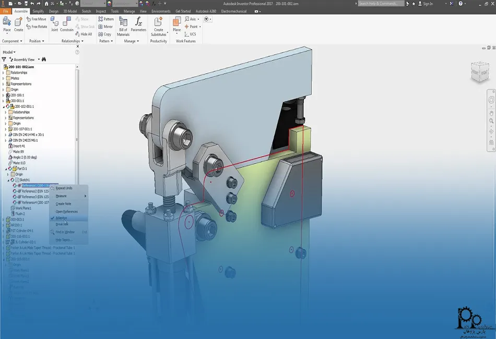
Task: Click the binoculars find icon in Model browser
Action: click(x=44, y=59)
